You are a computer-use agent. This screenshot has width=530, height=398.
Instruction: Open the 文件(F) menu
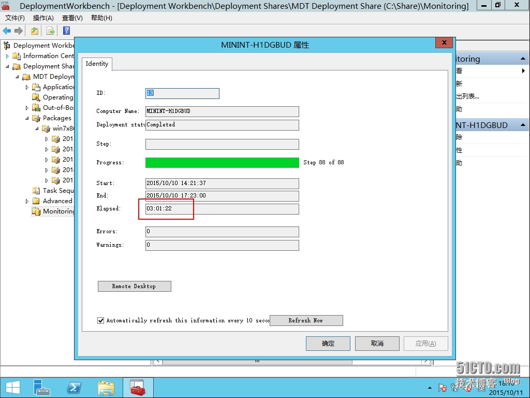pos(14,18)
